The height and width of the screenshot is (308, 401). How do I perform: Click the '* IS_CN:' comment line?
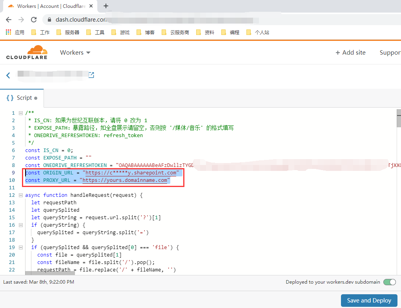click(88, 120)
